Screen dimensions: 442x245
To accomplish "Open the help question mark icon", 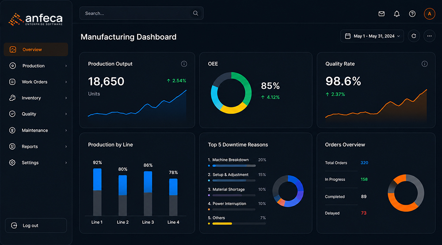I will [412, 14].
